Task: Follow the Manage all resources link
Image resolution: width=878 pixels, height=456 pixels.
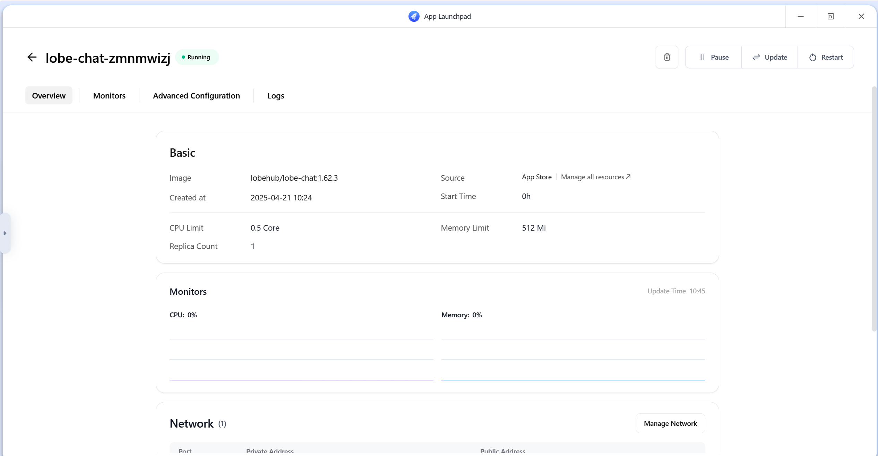Action: (595, 177)
